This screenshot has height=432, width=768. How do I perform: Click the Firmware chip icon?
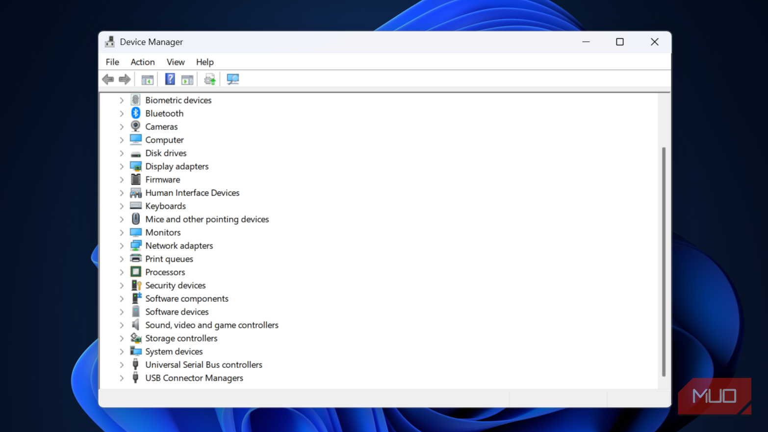click(x=136, y=179)
